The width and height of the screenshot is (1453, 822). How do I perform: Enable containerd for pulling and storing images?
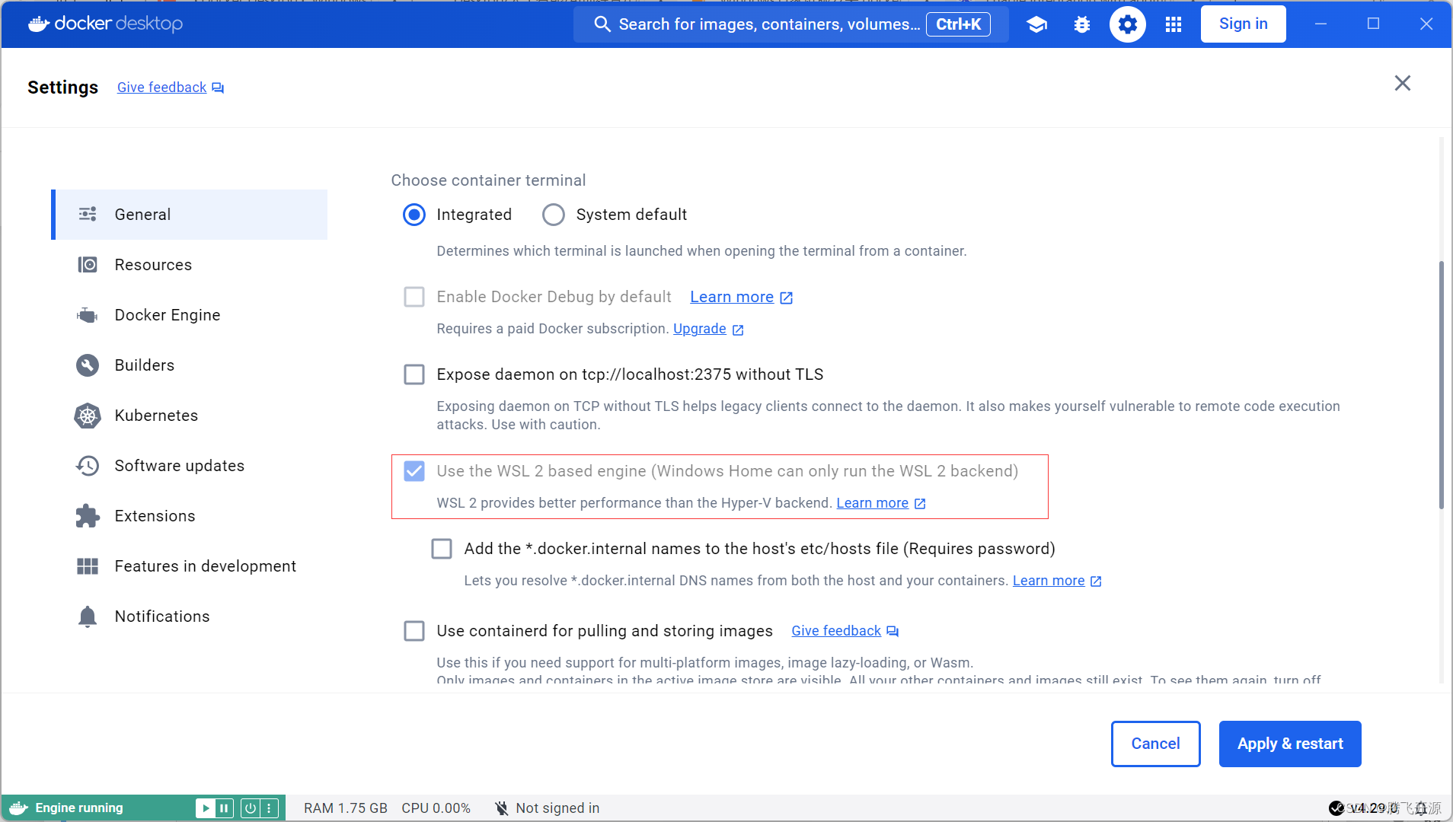(414, 631)
